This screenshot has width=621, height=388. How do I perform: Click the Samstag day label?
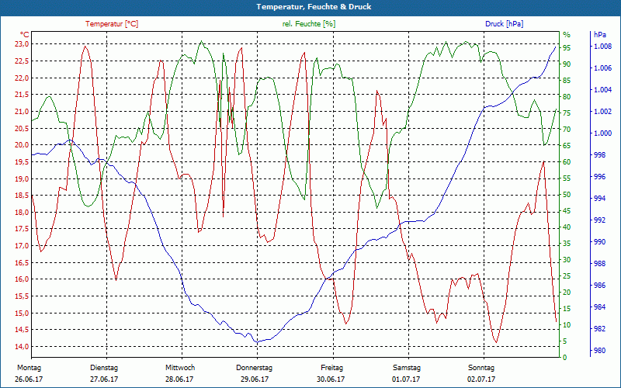pos(407,368)
